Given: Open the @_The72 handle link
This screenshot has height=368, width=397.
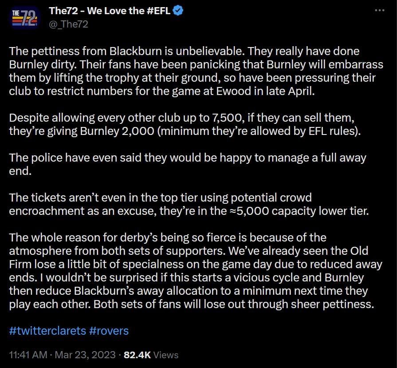Looking at the screenshot, I should [x=68, y=24].
